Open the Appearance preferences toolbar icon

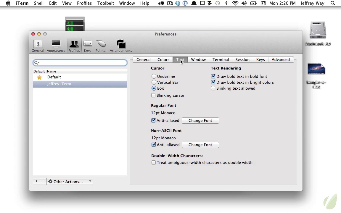pos(56,46)
